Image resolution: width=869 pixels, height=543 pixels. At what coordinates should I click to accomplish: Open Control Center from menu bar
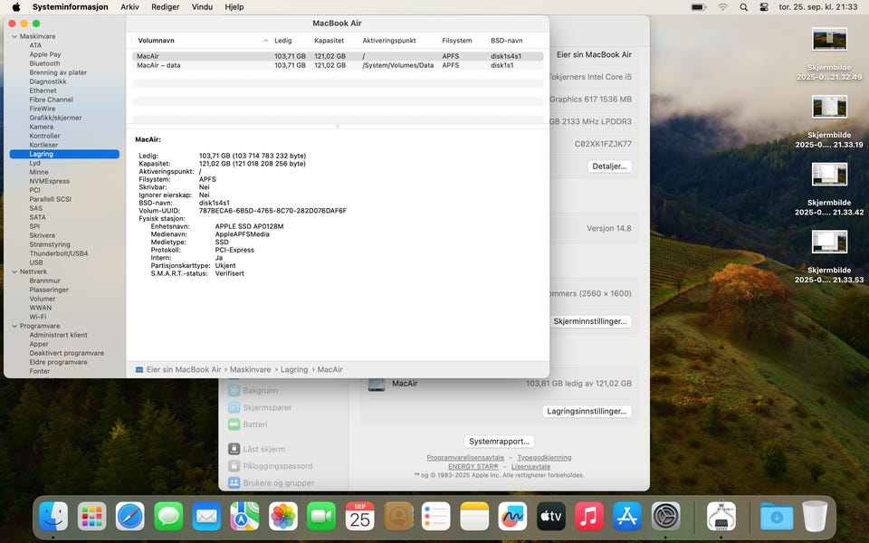pyautogui.click(x=764, y=6)
